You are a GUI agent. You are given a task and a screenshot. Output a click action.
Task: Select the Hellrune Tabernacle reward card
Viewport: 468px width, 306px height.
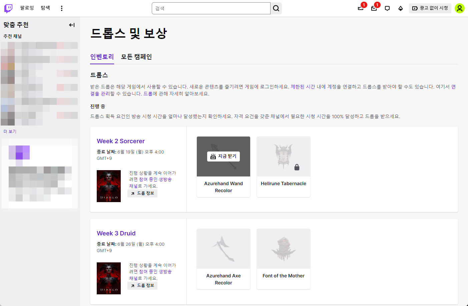coord(284,167)
